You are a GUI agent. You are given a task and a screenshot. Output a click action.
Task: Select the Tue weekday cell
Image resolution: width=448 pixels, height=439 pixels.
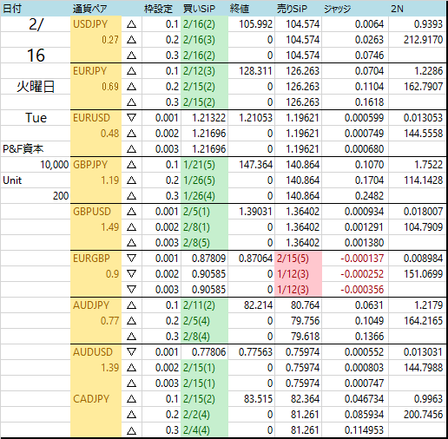(36, 118)
